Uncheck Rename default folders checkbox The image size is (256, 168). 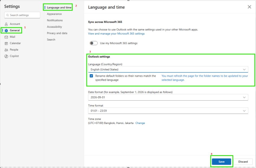(91, 76)
